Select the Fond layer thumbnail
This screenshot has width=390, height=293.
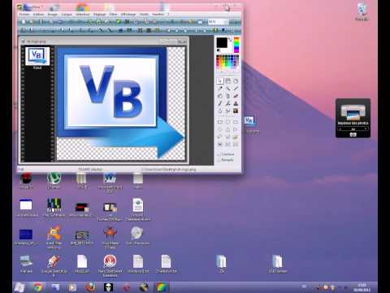click(37, 56)
